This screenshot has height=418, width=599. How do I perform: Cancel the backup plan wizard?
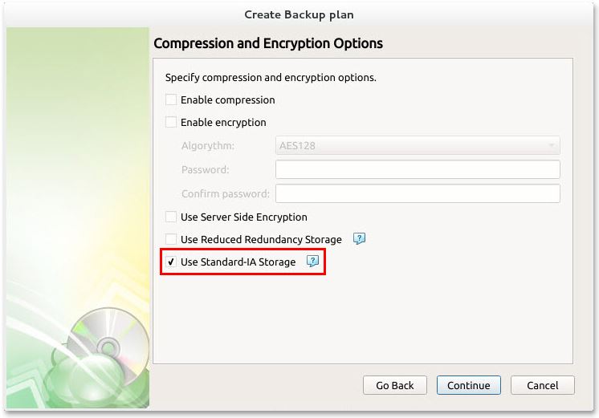543,385
